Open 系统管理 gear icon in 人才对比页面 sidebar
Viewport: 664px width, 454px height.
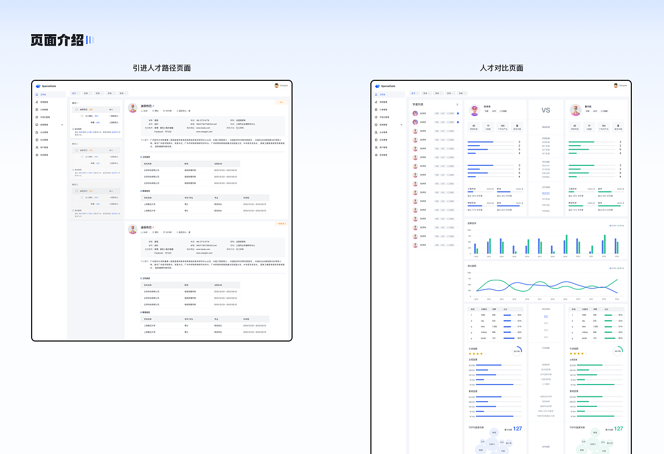click(376, 155)
